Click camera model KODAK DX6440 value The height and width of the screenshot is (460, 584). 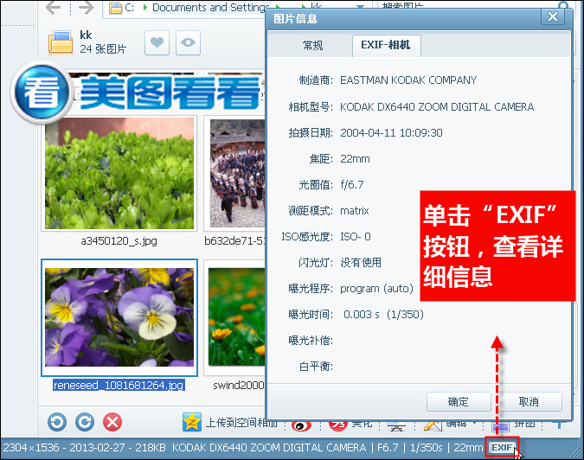click(437, 107)
